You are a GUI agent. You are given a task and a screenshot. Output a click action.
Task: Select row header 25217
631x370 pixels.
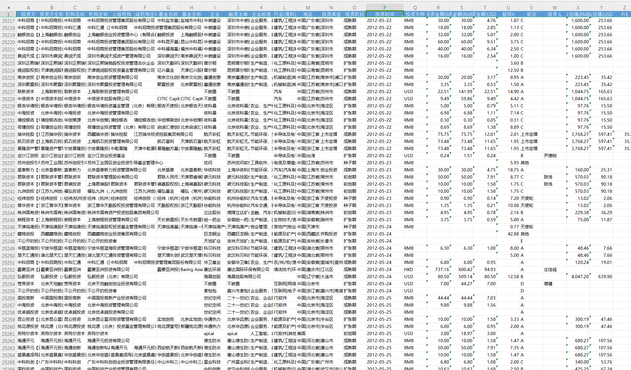(8, 21)
